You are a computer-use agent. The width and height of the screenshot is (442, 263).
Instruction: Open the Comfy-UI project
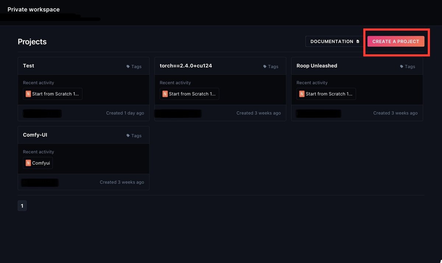coord(35,135)
